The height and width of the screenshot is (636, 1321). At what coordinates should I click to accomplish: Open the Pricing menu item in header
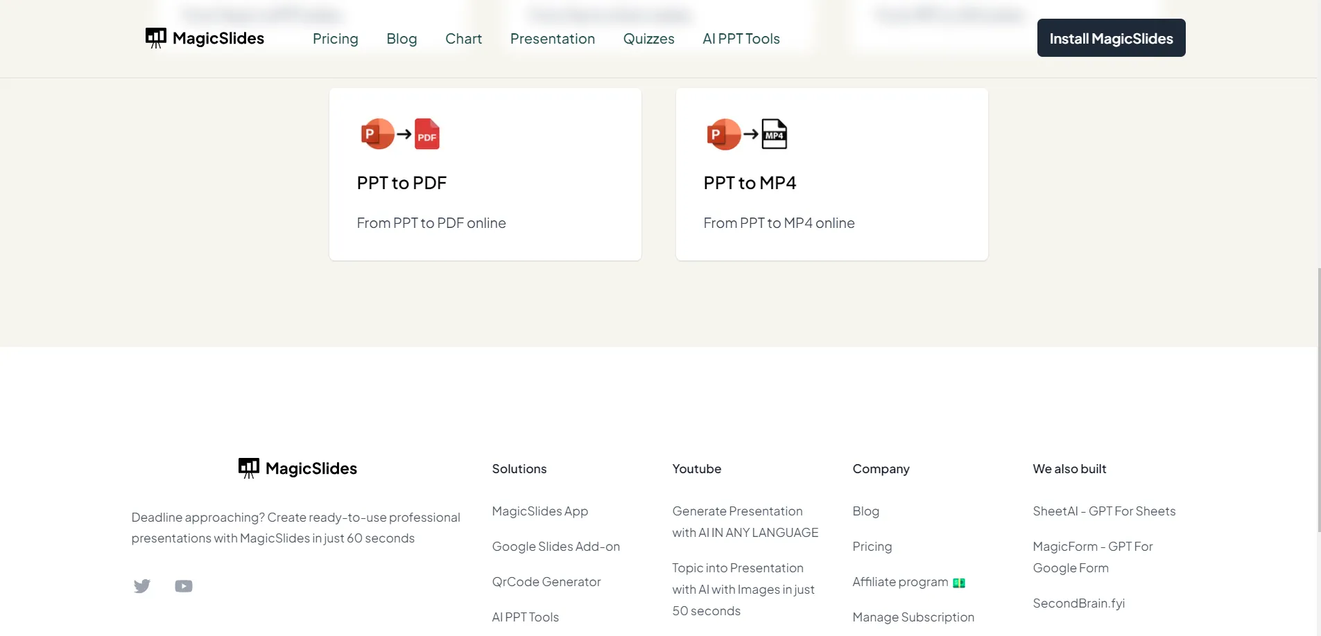coord(335,39)
